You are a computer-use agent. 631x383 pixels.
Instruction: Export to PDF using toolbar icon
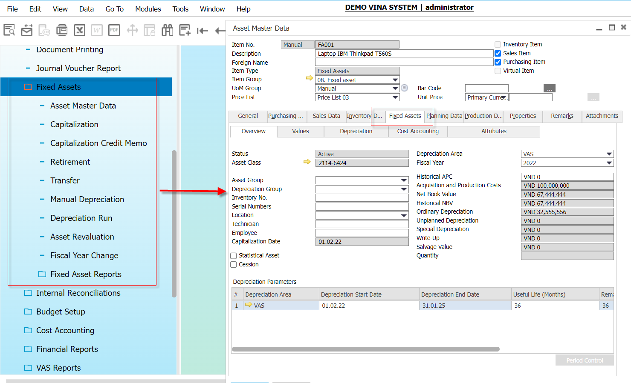(114, 30)
